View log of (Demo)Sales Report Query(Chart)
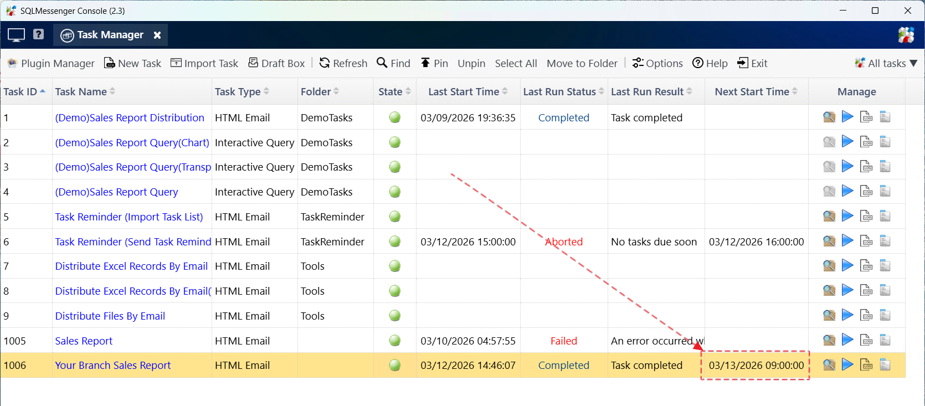Screen dimensions: 925x406 (866, 142)
